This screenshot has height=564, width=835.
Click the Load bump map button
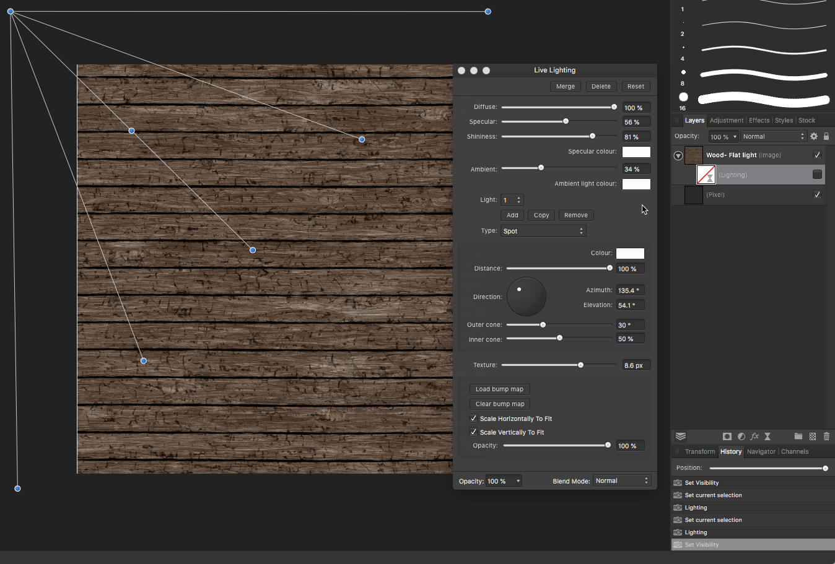coord(499,389)
